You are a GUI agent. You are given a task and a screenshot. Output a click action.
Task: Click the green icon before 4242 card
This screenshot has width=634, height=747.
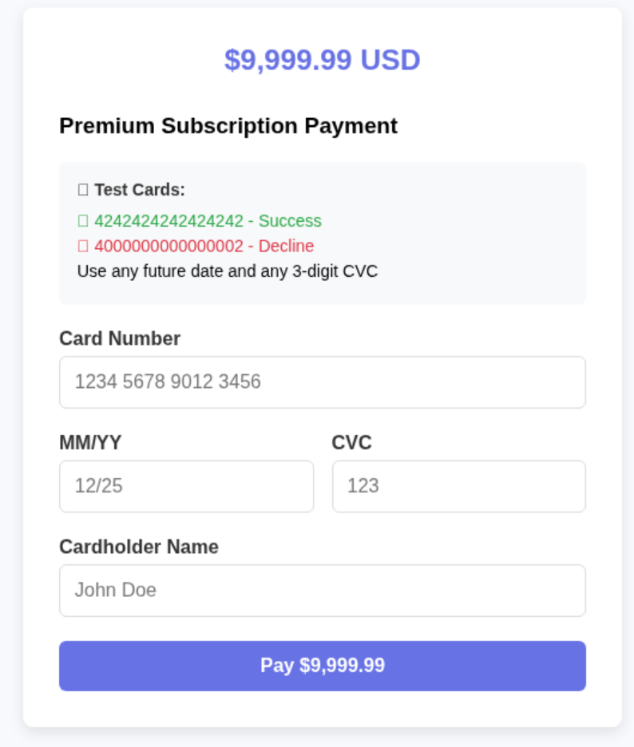[83, 221]
